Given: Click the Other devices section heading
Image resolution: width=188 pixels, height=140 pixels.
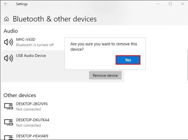Looking at the screenshot, I should [20, 95].
